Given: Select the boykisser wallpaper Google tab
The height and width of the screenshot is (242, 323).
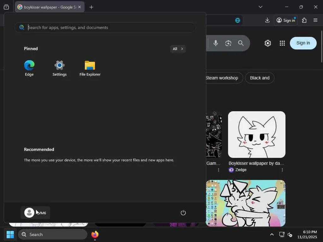Looking at the screenshot, I should pos(50,7).
